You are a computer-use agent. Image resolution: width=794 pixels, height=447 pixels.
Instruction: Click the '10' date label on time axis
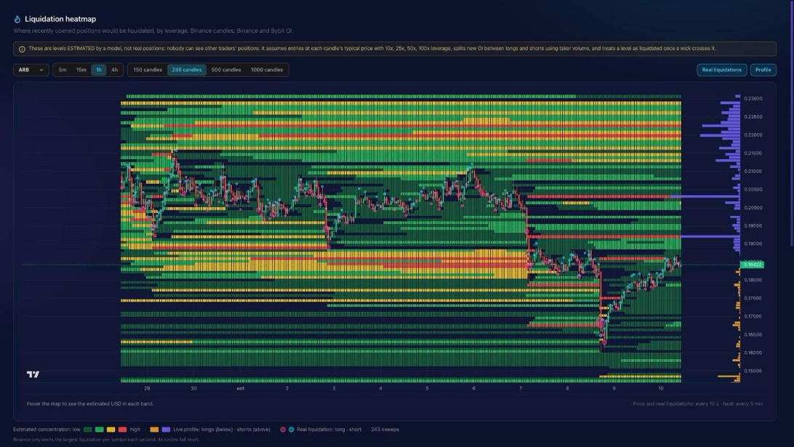coord(661,388)
